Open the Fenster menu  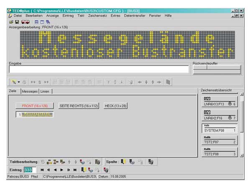point(155,15)
